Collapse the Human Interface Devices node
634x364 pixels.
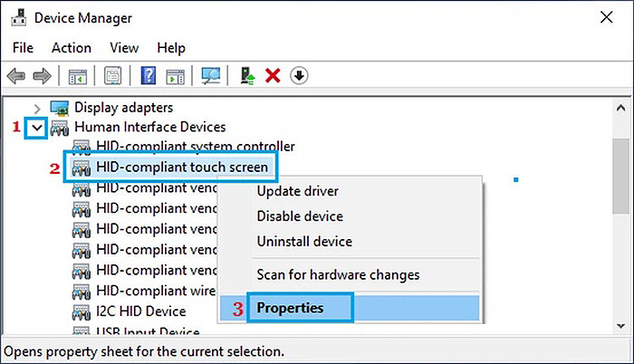(36, 128)
